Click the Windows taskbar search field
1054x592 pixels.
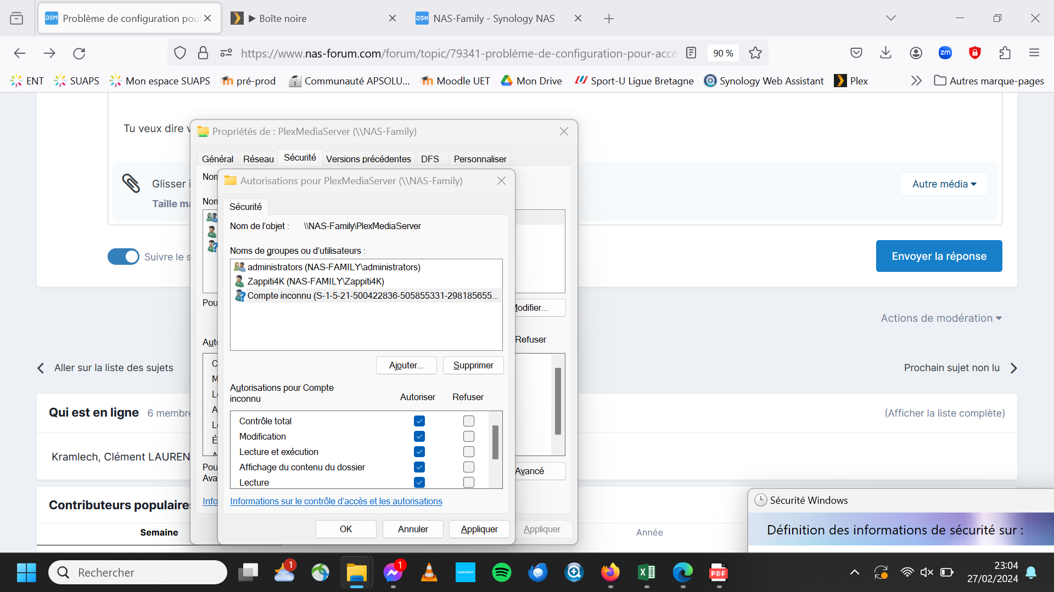pyautogui.click(x=138, y=573)
